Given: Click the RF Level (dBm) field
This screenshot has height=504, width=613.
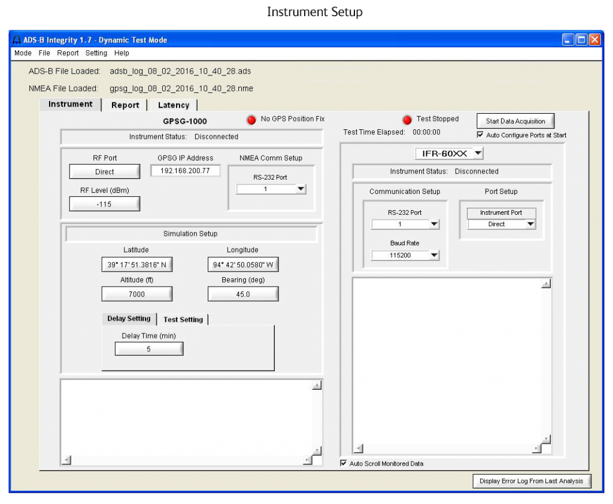Looking at the screenshot, I should (104, 204).
